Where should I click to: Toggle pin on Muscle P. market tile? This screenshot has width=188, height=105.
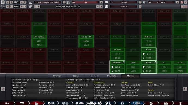coord(124,62)
